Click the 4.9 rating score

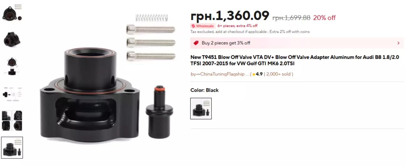click(x=259, y=74)
